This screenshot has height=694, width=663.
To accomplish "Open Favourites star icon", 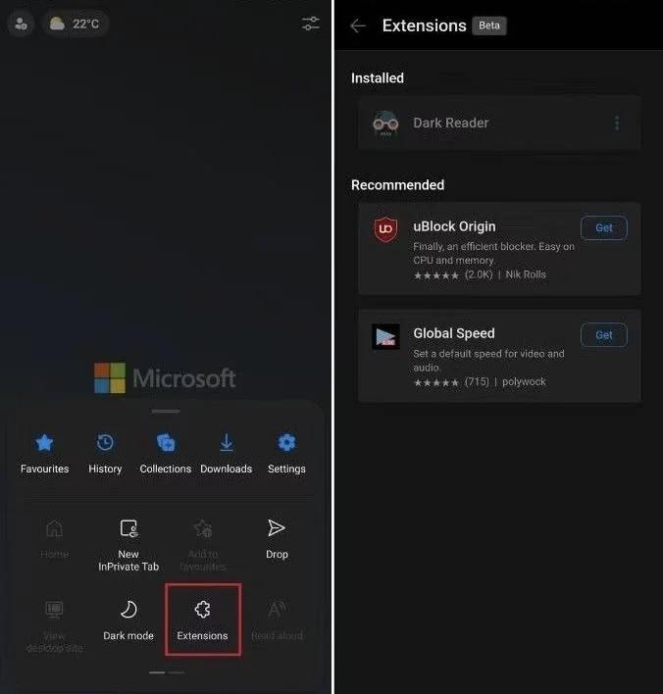I will pos(44,443).
